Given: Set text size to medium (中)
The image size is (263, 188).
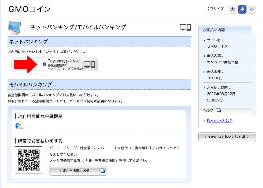Looking at the screenshot, I should (x=242, y=9).
